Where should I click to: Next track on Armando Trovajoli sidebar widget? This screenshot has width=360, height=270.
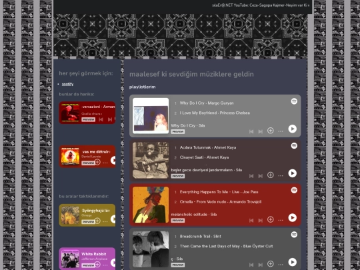110,119
